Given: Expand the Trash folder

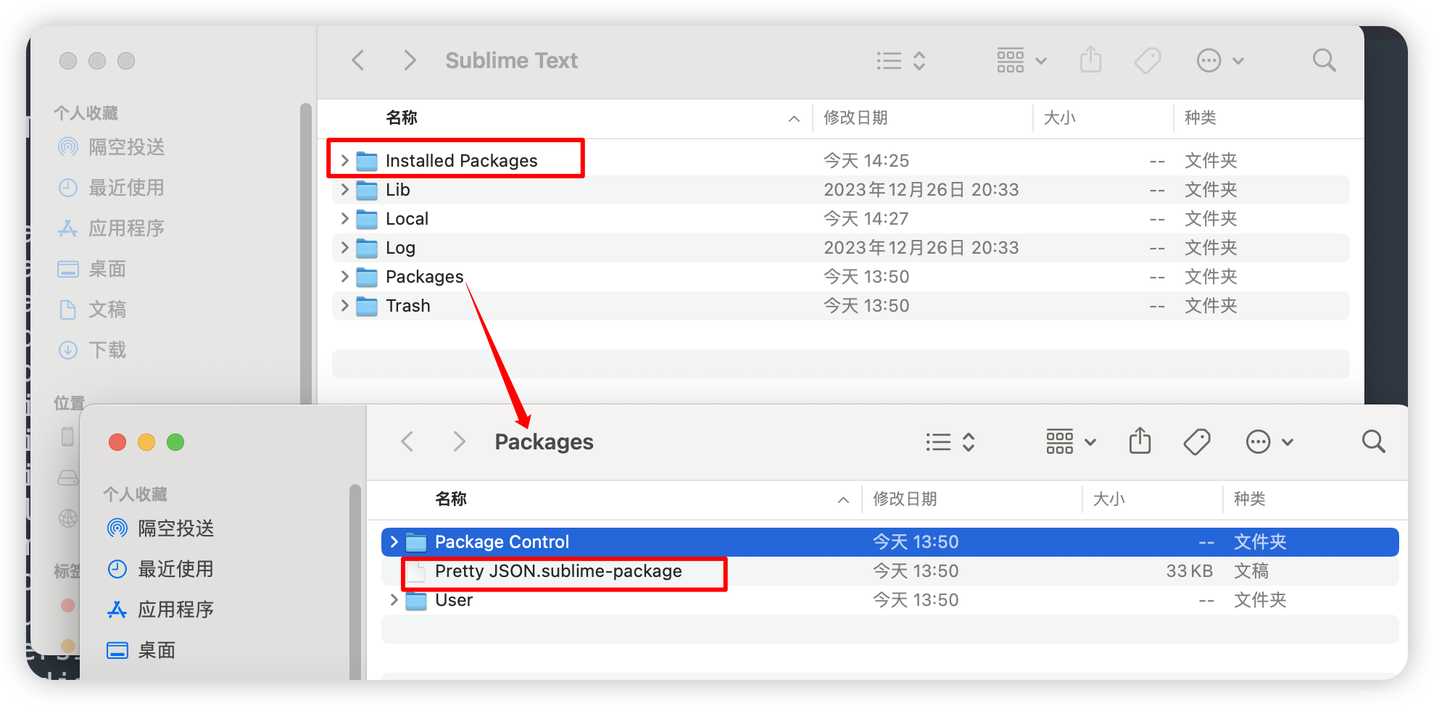Looking at the screenshot, I should click(345, 305).
